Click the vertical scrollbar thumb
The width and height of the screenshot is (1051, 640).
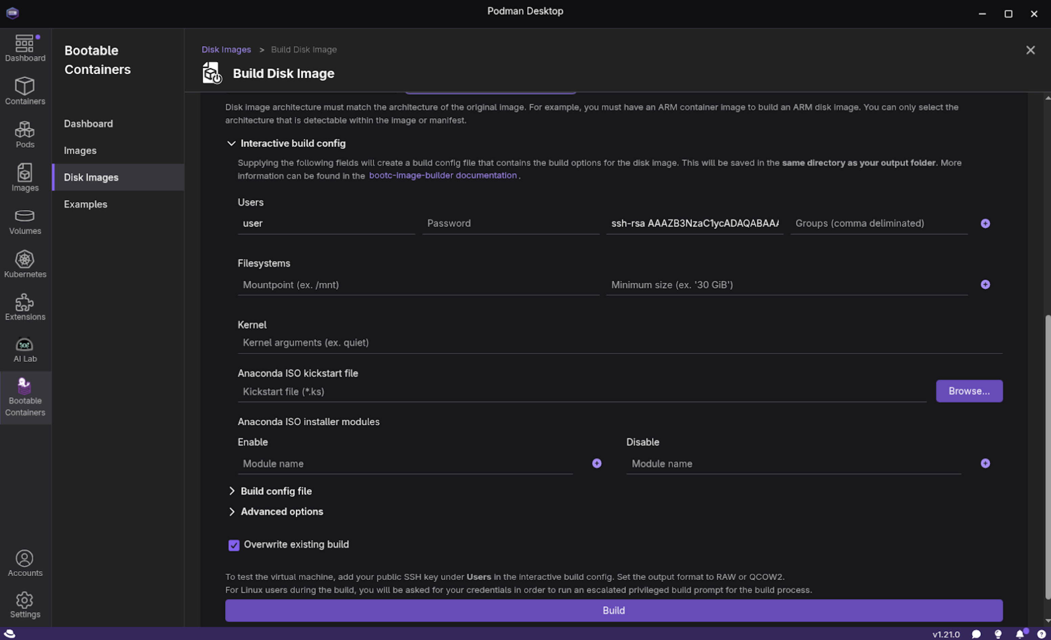click(1047, 457)
